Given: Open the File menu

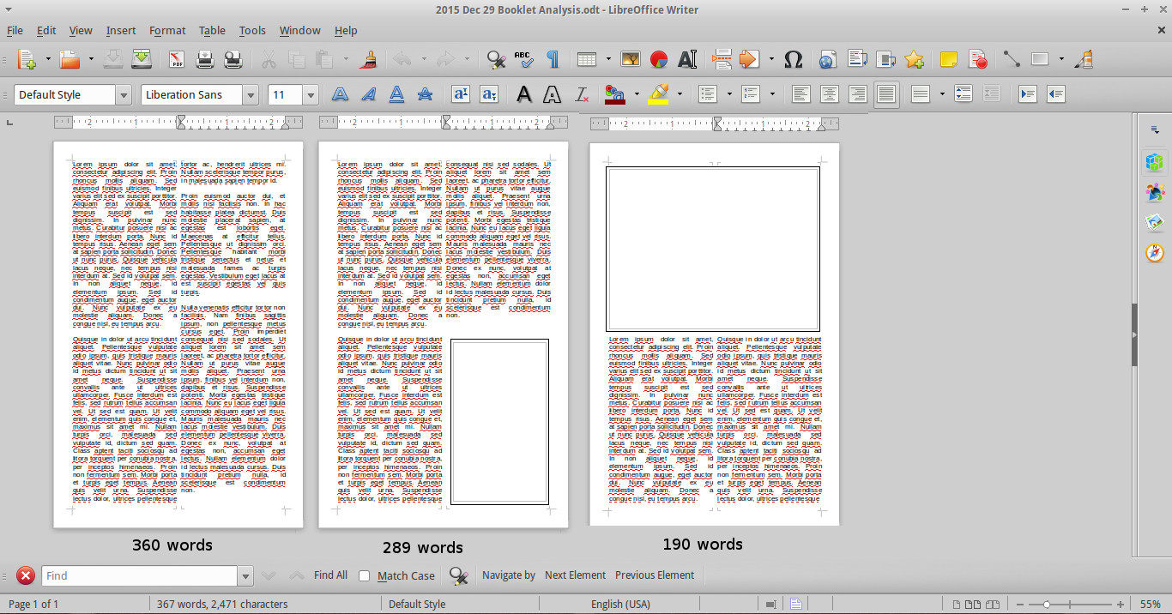Looking at the screenshot, I should point(15,30).
